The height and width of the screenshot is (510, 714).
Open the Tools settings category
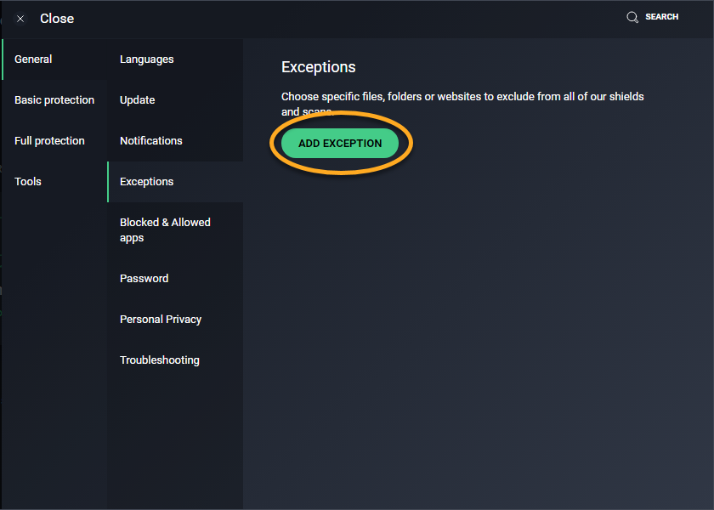[x=28, y=182]
